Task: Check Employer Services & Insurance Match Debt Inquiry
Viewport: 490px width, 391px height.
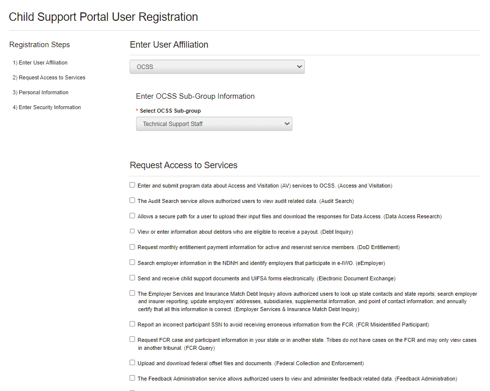Action: (x=133, y=293)
